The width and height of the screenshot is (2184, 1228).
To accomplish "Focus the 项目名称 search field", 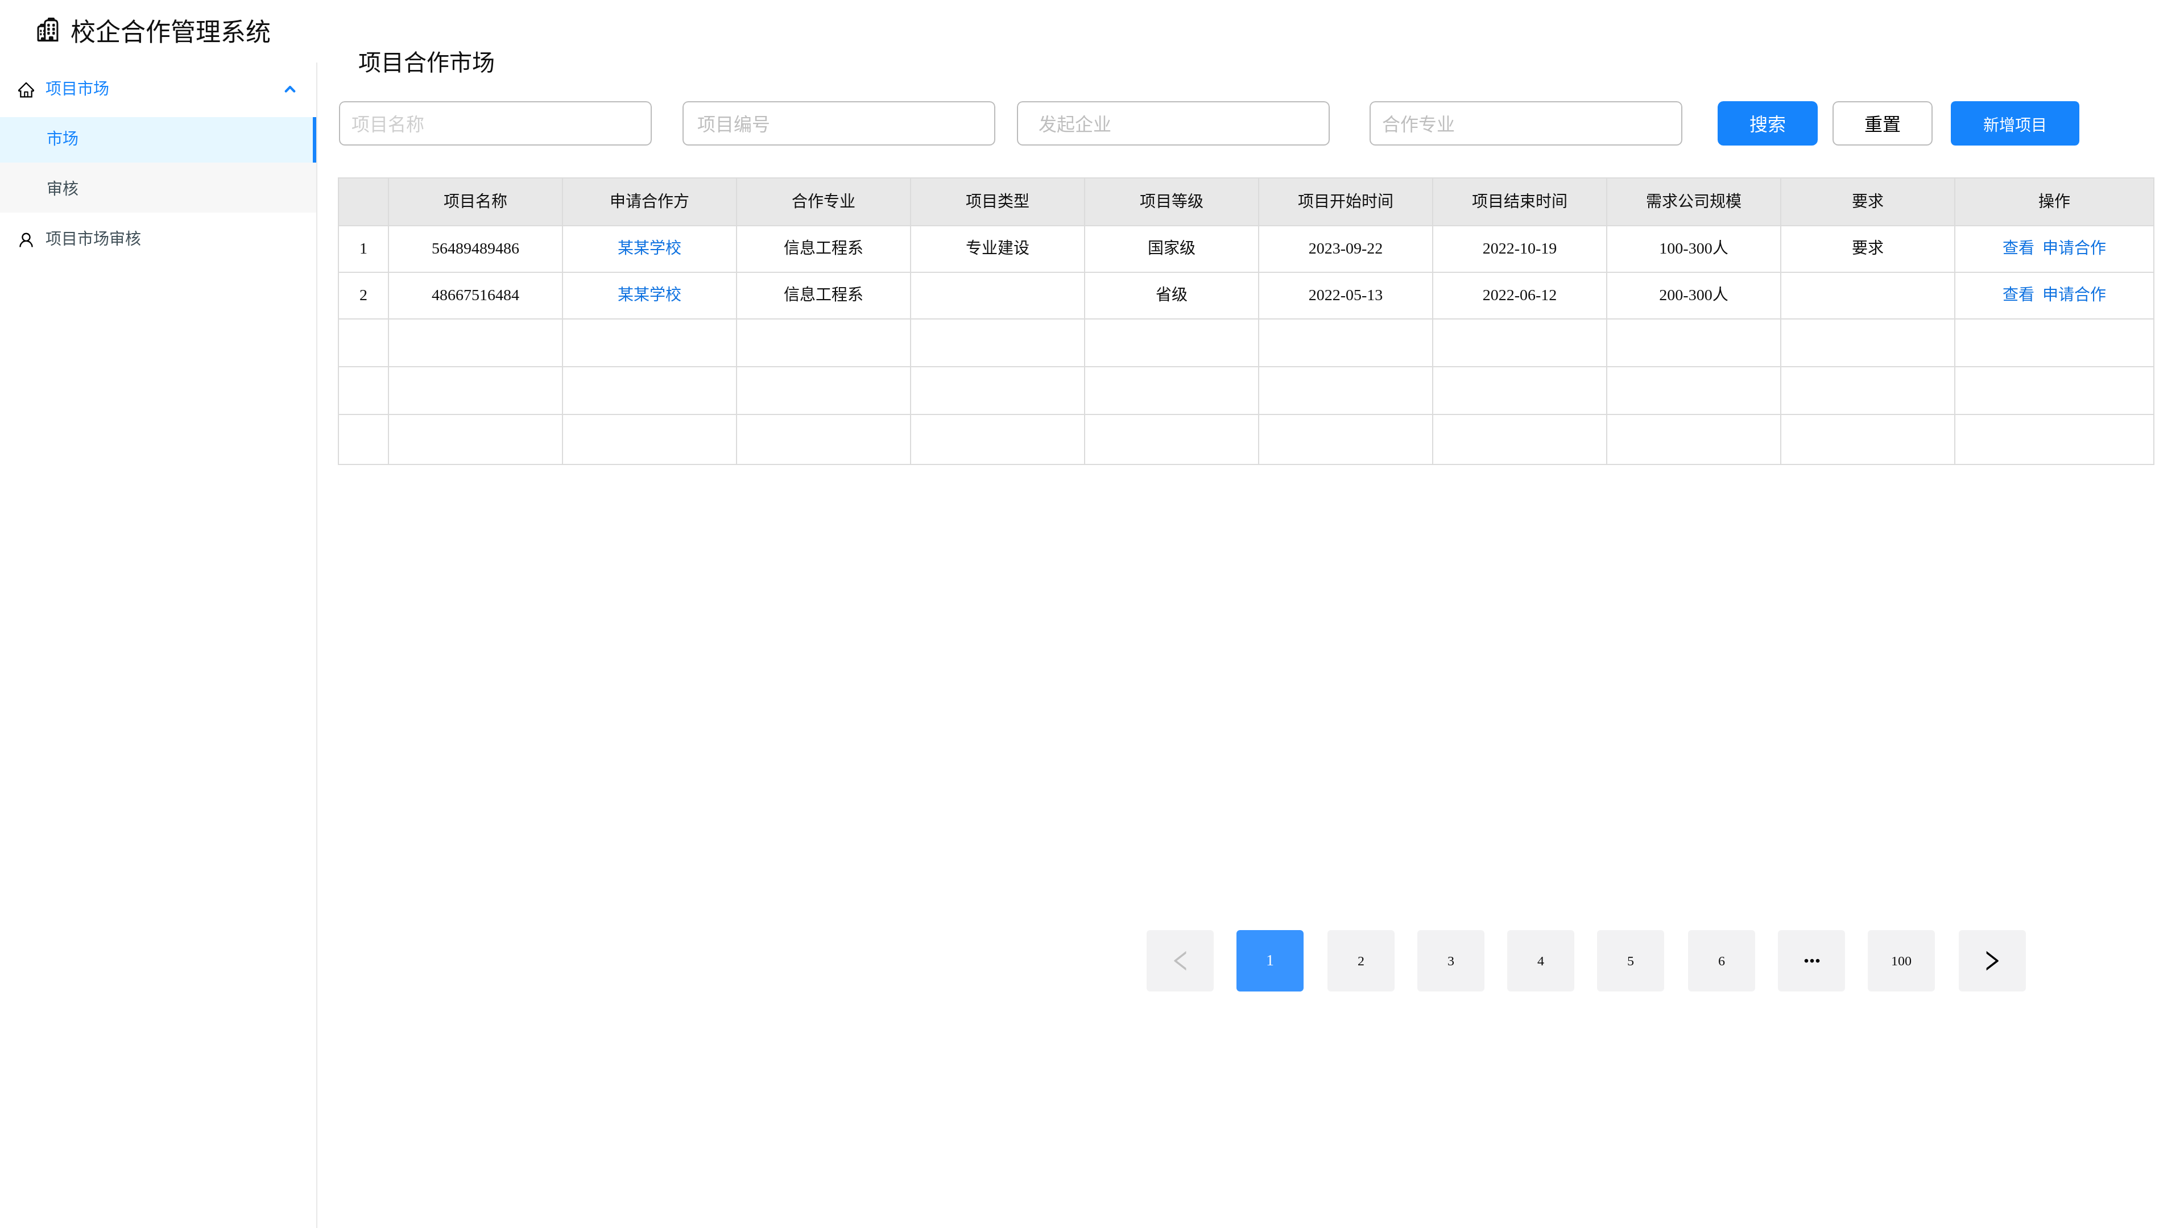I will (x=495, y=124).
